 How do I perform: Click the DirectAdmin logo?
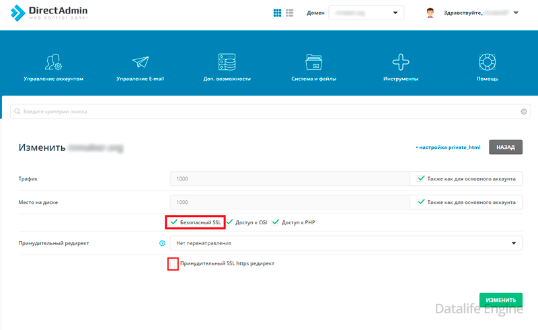(48, 13)
